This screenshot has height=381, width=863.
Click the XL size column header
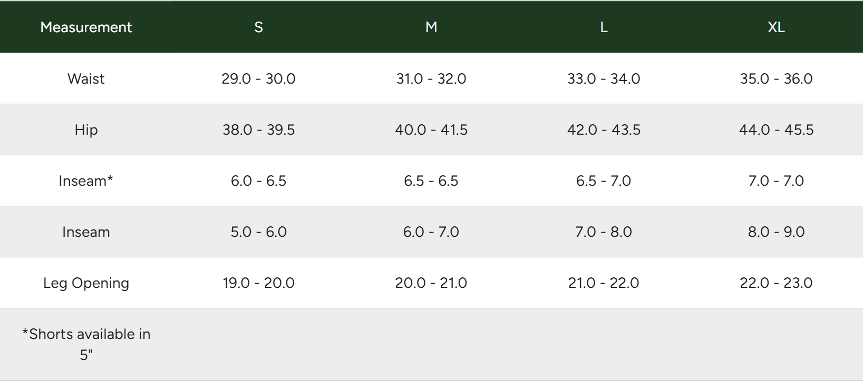(x=776, y=27)
